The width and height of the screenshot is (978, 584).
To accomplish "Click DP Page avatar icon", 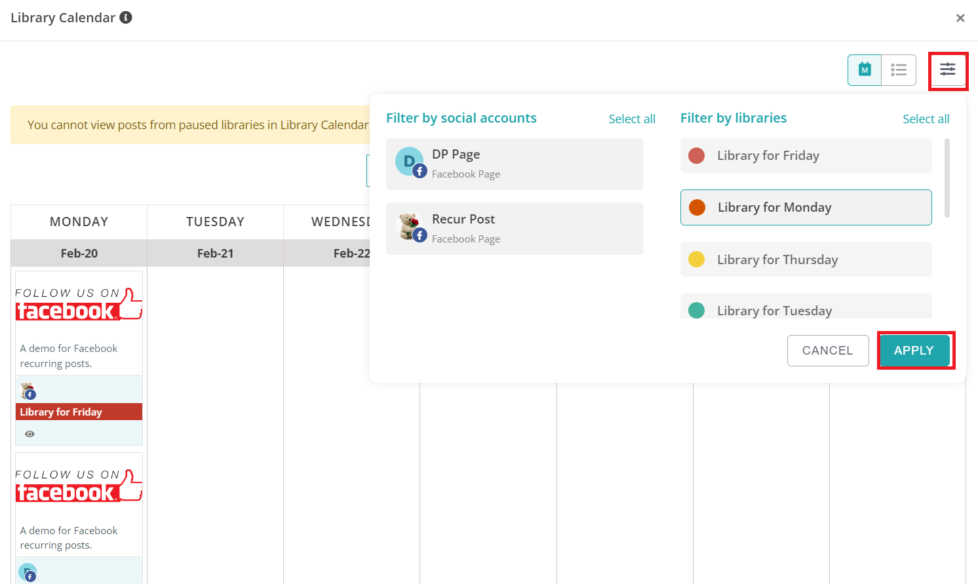I will [x=410, y=162].
